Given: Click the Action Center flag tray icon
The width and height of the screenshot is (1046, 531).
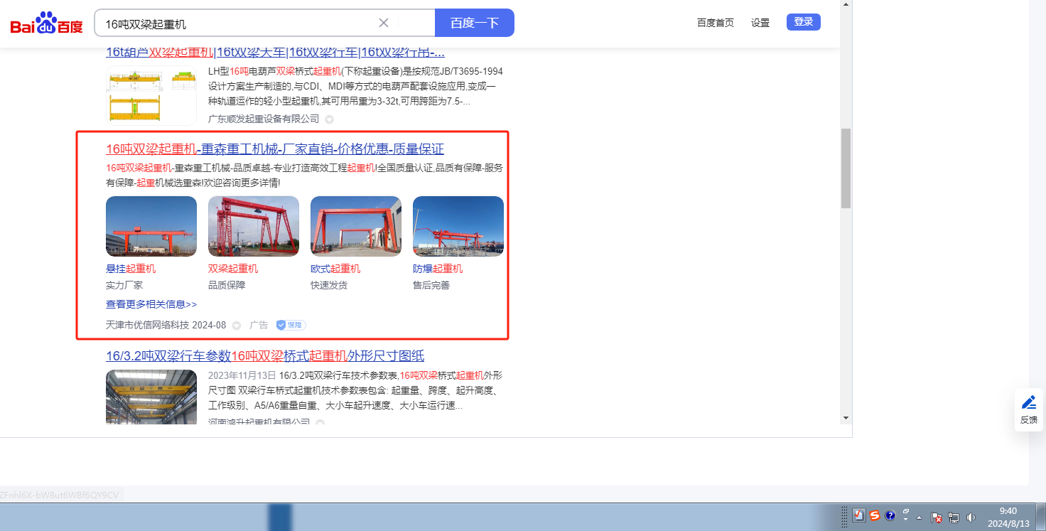Looking at the screenshot, I should coord(937,518).
